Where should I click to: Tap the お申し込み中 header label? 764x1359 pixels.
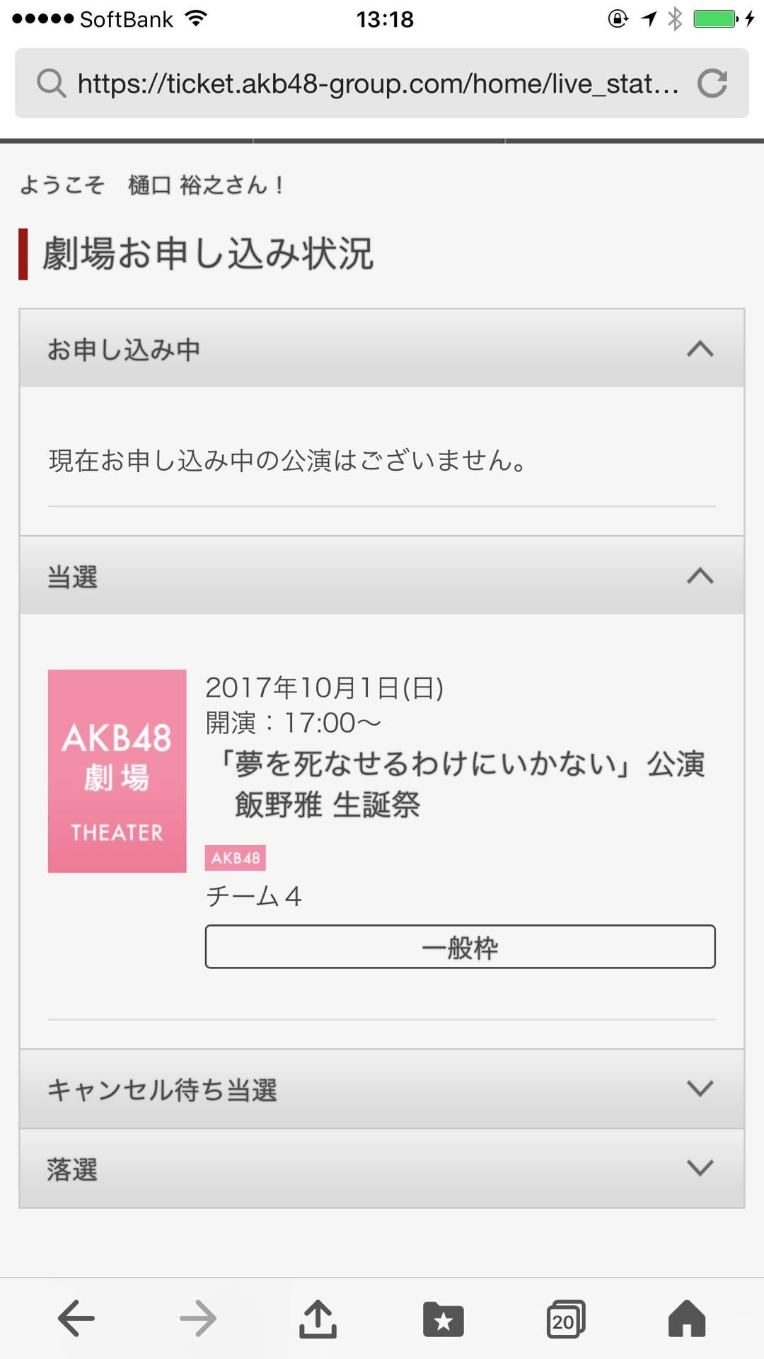pos(124,350)
